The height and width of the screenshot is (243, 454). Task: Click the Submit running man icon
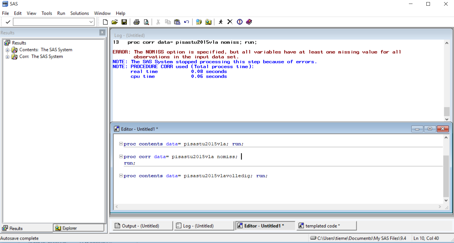[x=221, y=22]
